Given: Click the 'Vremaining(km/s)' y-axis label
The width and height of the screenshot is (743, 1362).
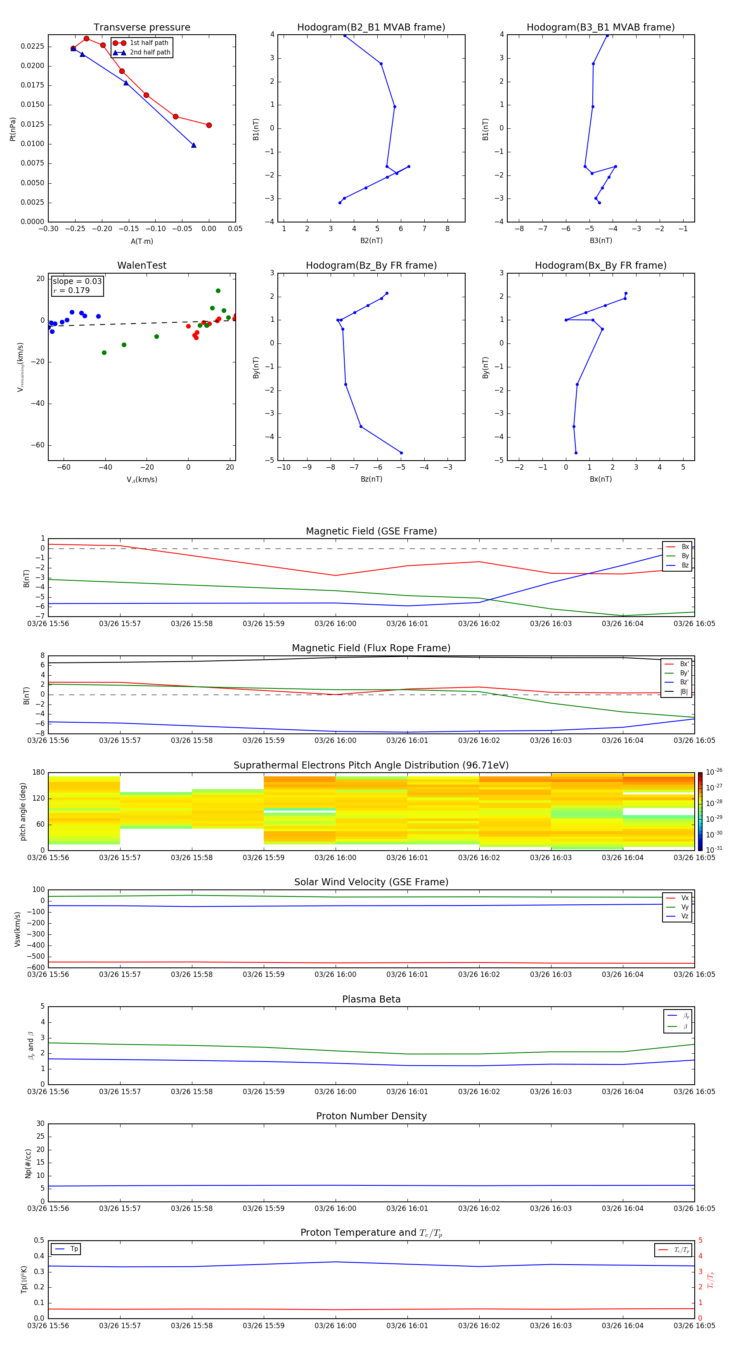Looking at the screenshot, I should [x=21, y=367].
